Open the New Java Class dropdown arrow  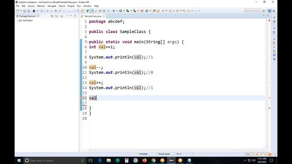(150, 11)
